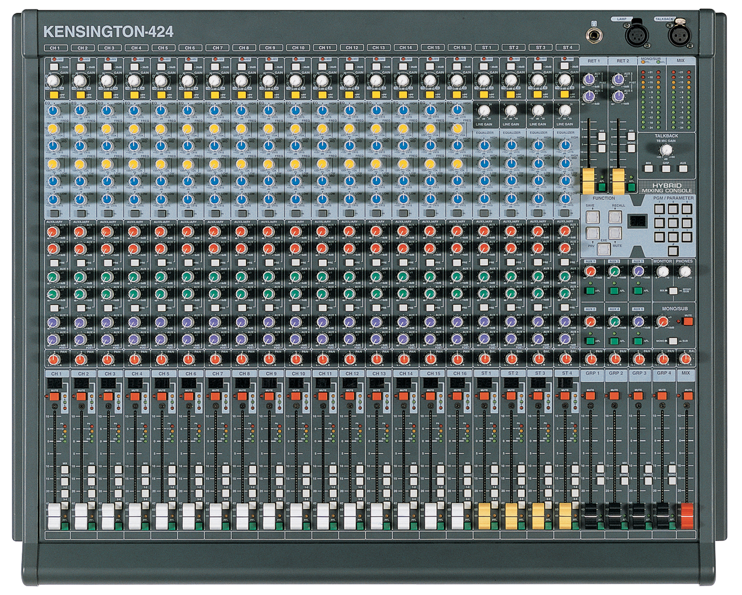Turn the CH 1 GAIN knob
This screenshot has width=742, height=595.
pyautogui.click(x=52, y=80)
